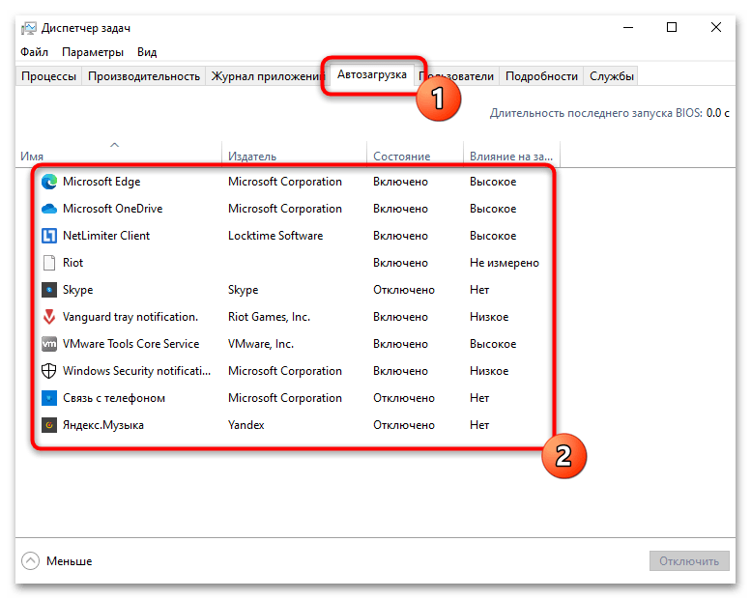Select the Связь с телефоном entry

pos(114,398)
